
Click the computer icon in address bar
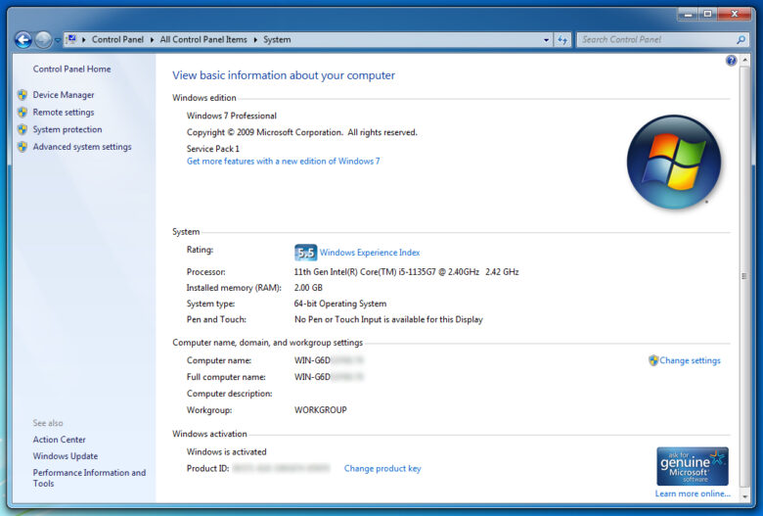coord(71,39)
